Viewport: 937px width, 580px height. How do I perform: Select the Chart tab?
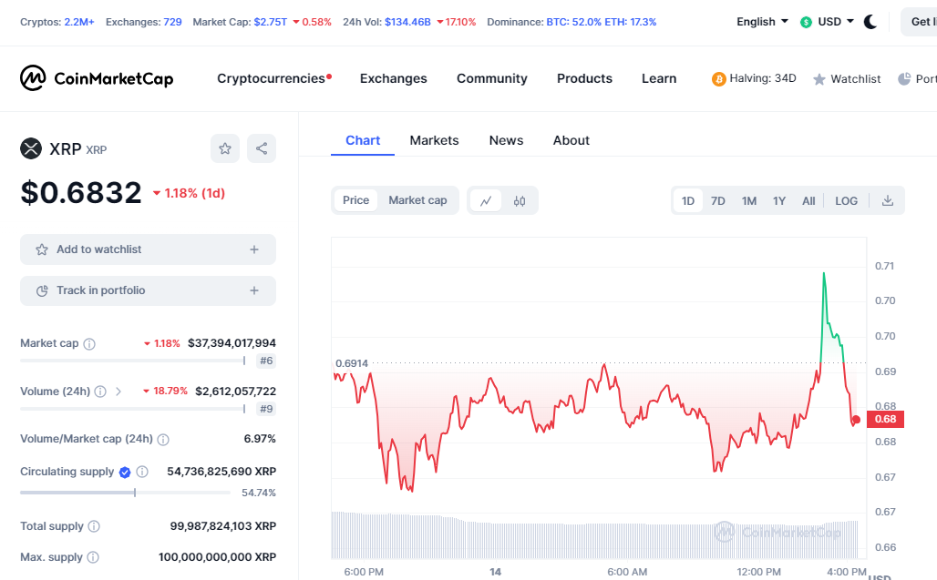(363, 140)
